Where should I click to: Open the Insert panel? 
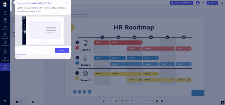5,51
